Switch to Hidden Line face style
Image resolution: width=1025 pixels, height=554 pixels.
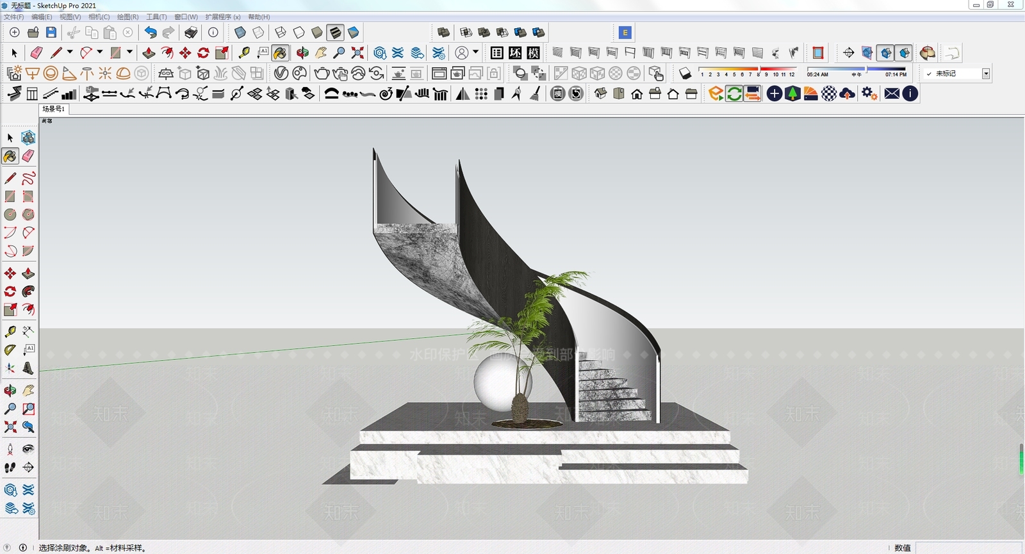click(x=299, y=33)
